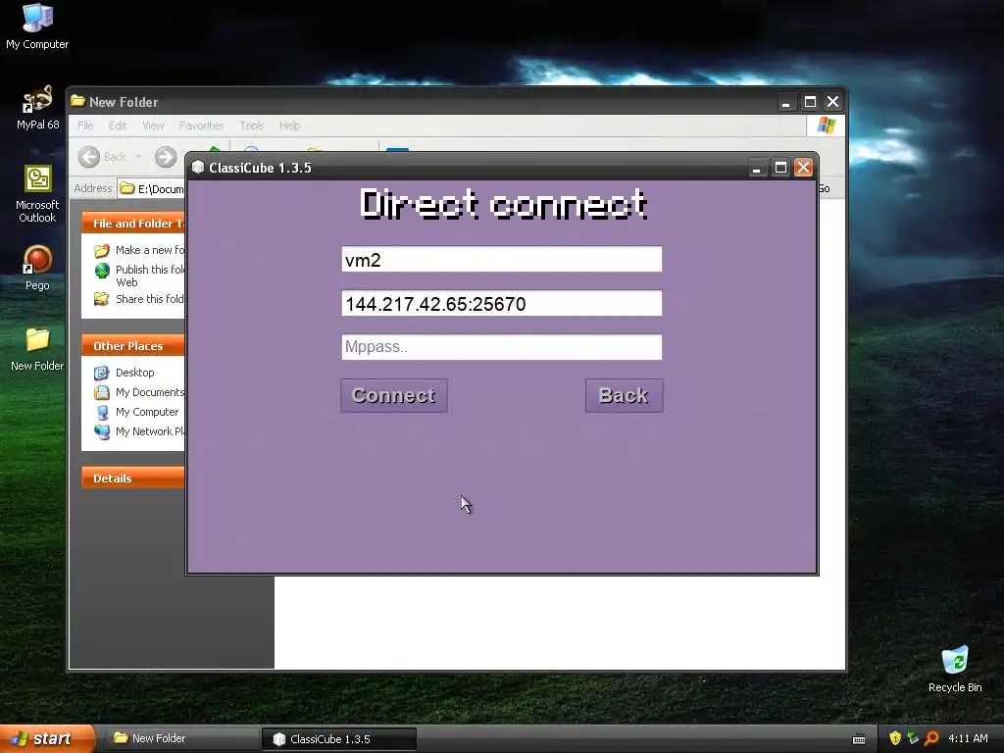Screen dimensions: 1004x753
Task: Click the security shield tray icon
Action: click(895, 739)
